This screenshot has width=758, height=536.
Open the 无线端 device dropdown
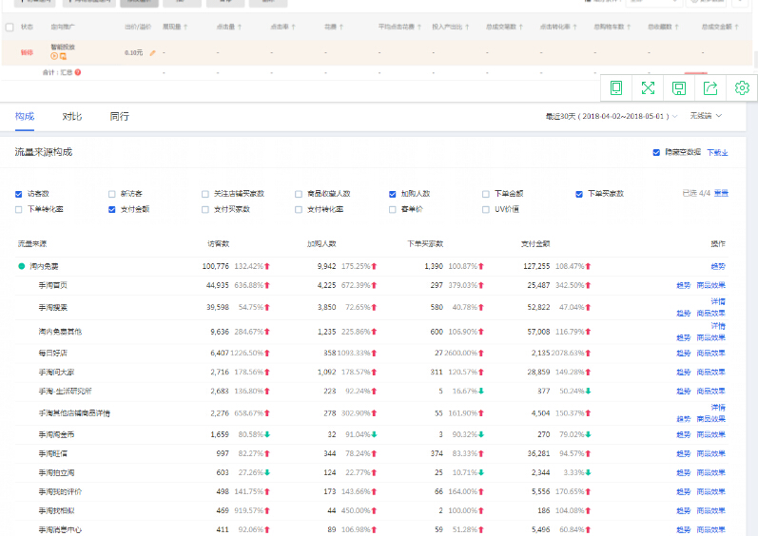[706, 116]
